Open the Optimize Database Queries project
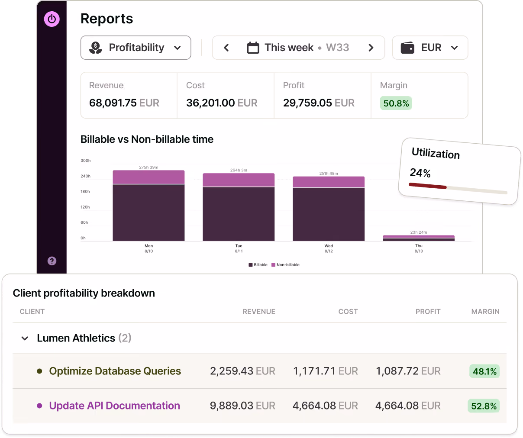This screenshot has height=438, width=523. tap(115, 371)
